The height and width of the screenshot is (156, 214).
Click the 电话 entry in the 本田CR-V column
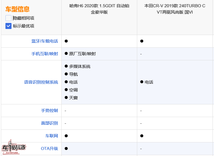pyautogui.click(x=149, y=82)
